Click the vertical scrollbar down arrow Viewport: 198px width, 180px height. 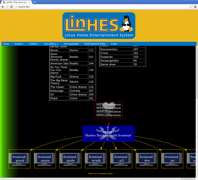coord(197,176)
